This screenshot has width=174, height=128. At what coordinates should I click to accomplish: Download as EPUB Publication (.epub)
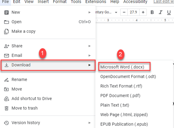coord(124,124)
